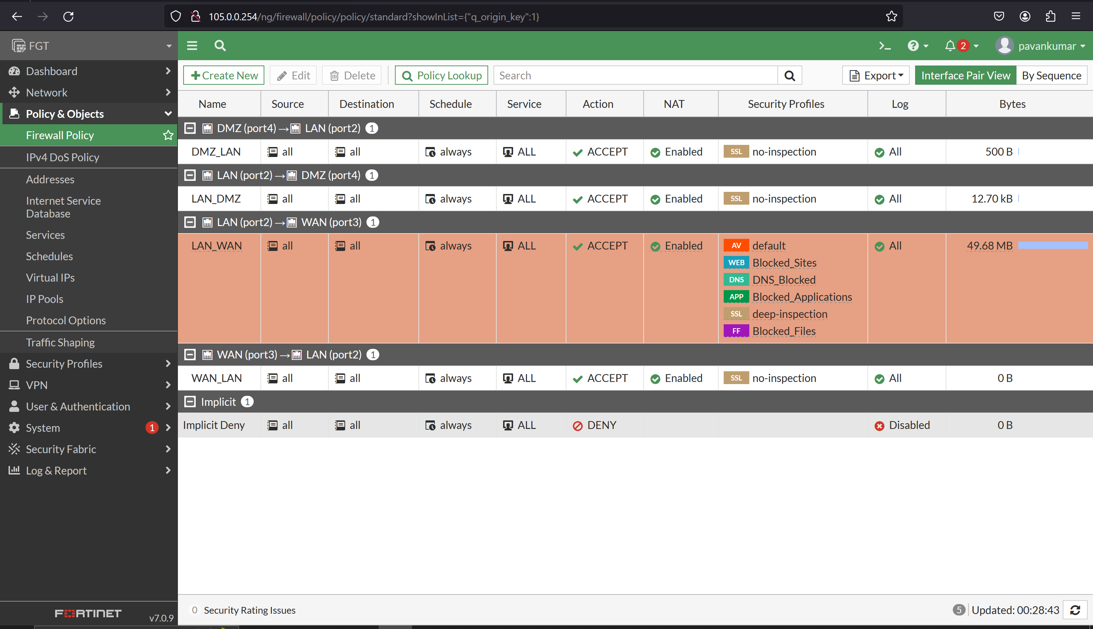The image size is (1093, 629).
Task: Click the user avatar icon
Action: [1004, 46]
